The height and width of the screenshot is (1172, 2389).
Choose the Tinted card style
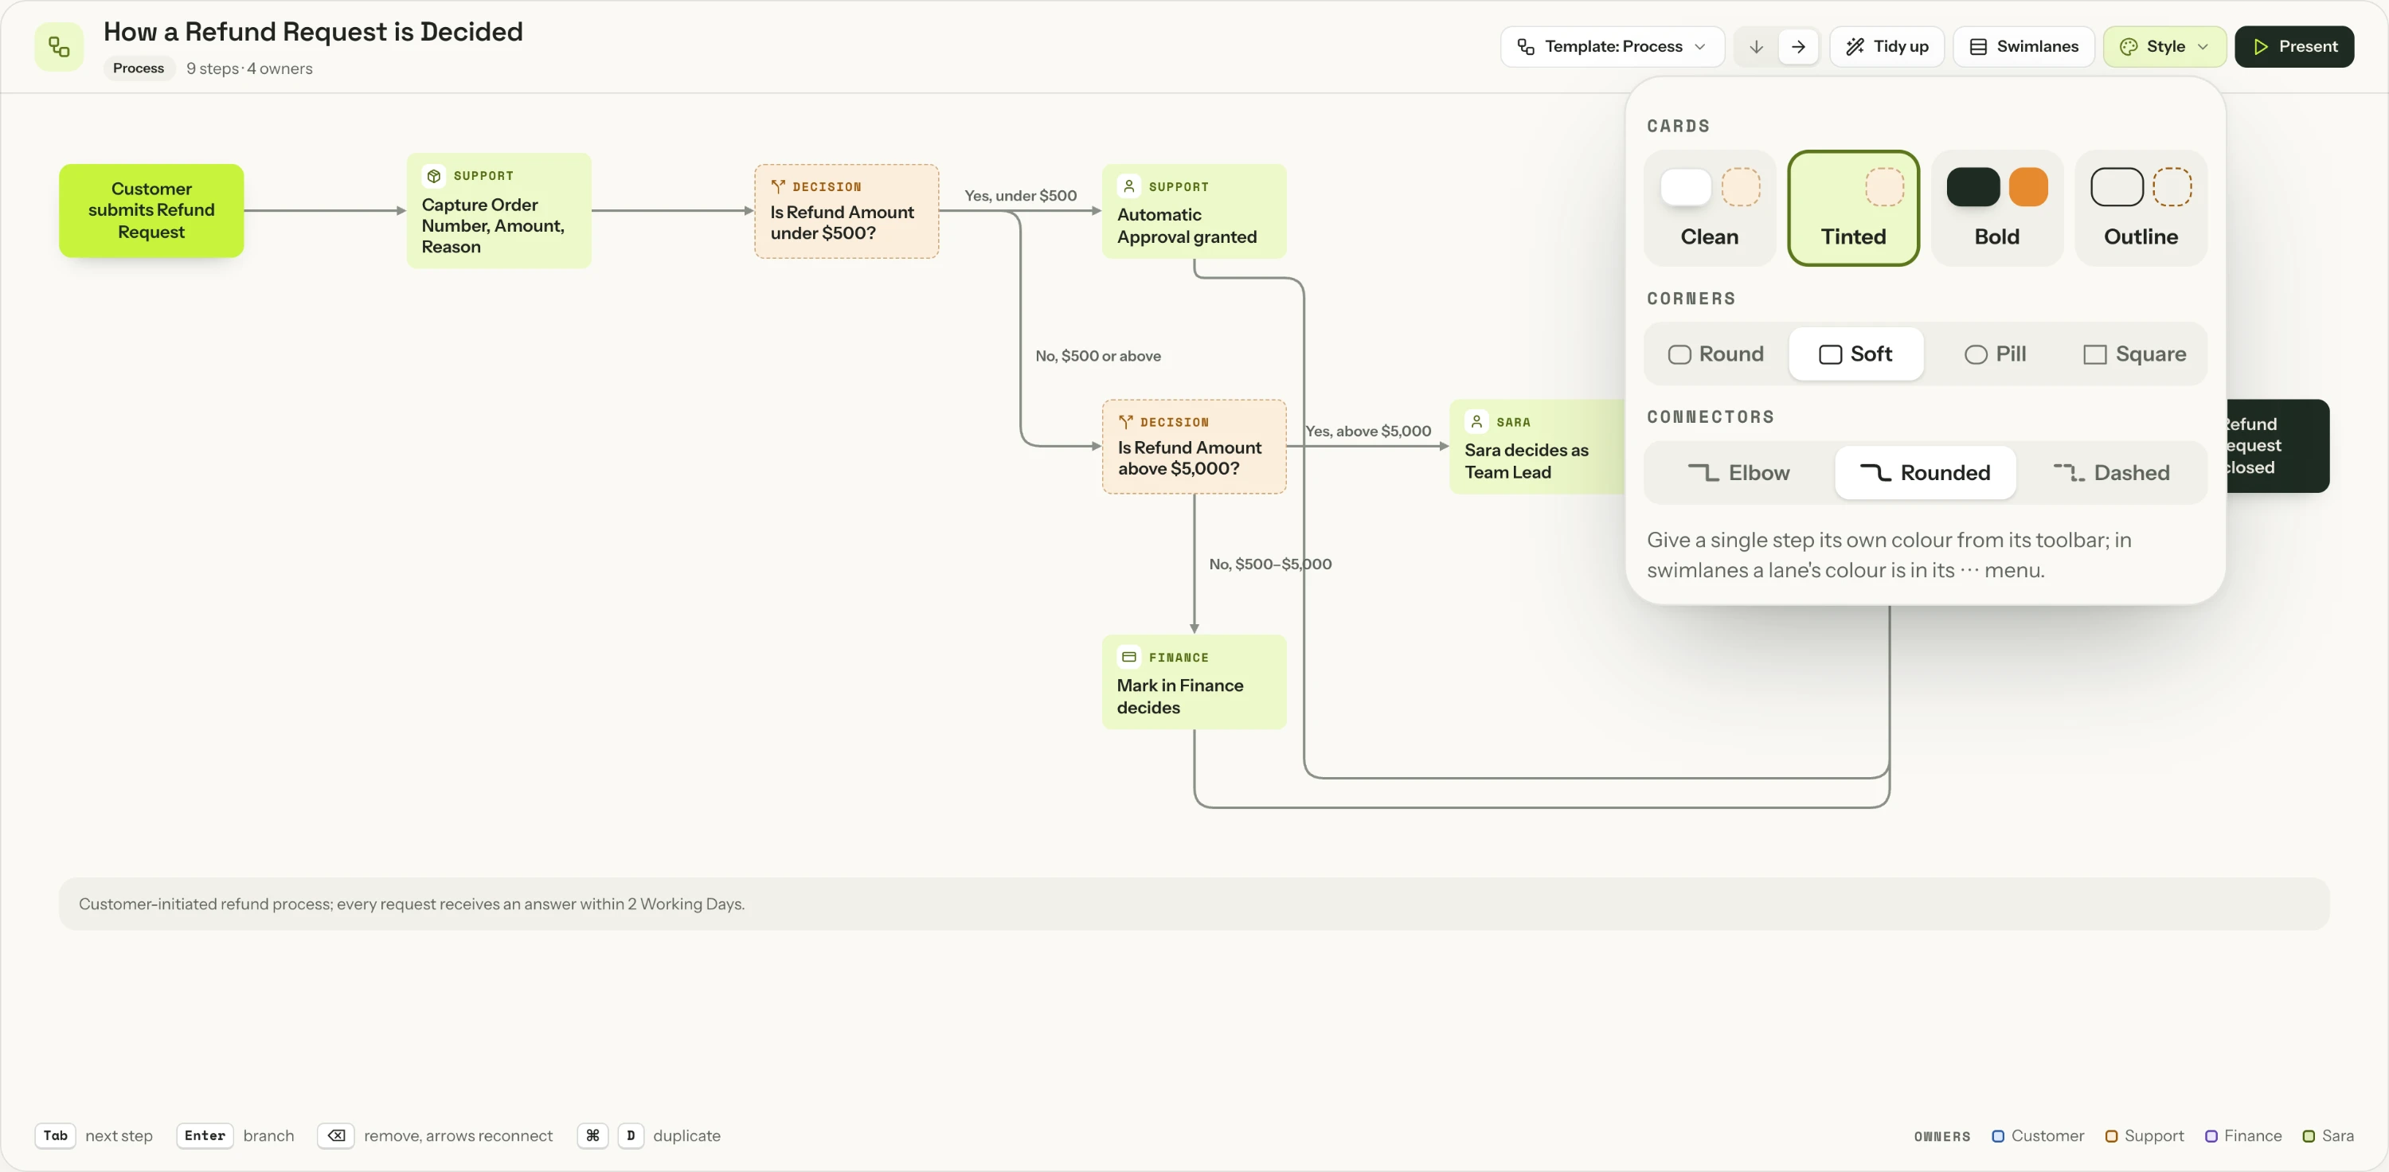[x=1853, y=208]
